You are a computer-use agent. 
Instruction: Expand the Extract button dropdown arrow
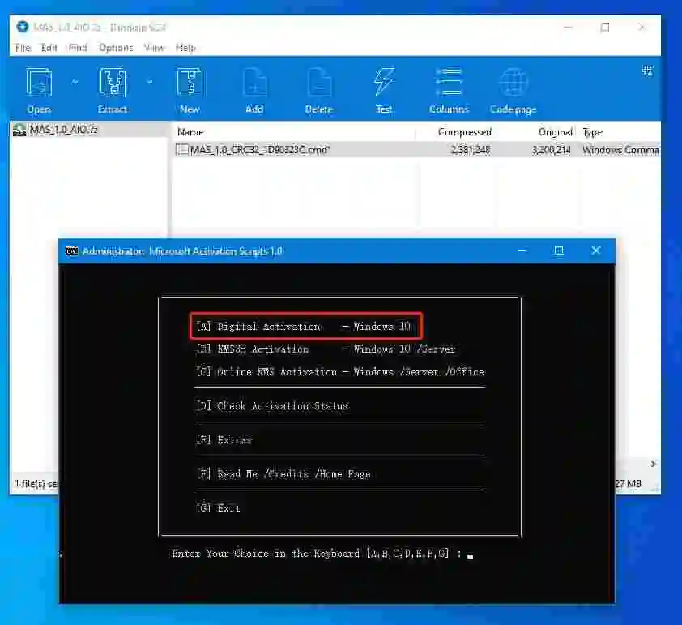pyautogui.click(x=150, y=81)
